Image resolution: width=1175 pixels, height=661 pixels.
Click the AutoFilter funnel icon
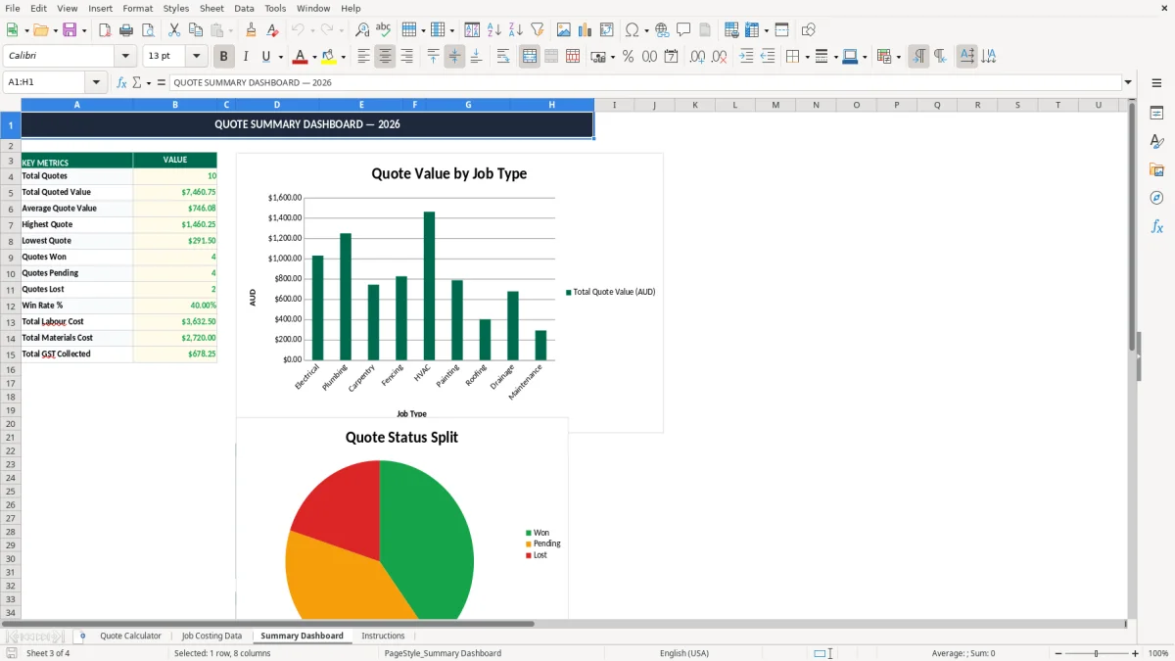click(538, 30)
